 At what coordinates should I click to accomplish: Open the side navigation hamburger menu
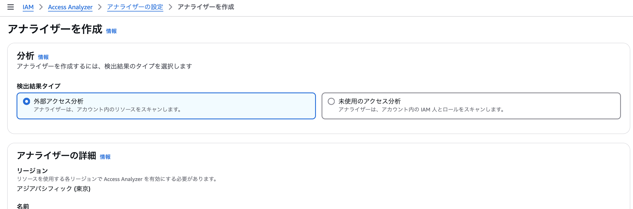tap(11, 7)
